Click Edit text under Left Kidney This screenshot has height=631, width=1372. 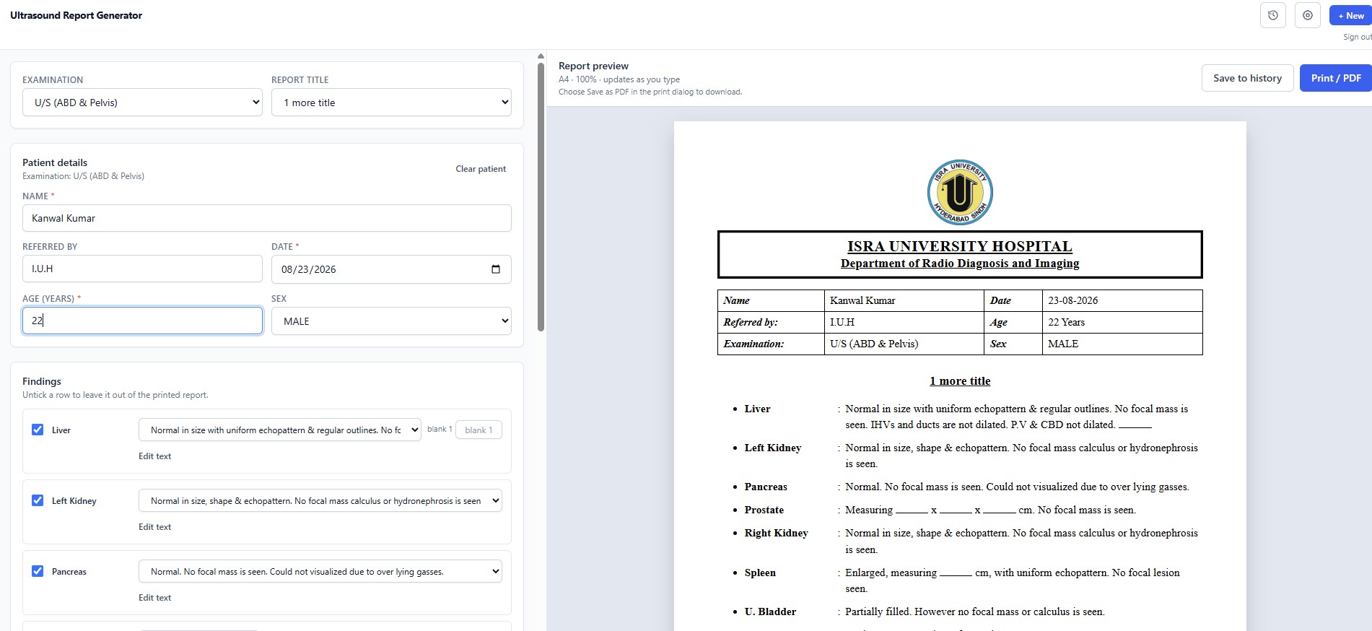click(x=155, y=527)
